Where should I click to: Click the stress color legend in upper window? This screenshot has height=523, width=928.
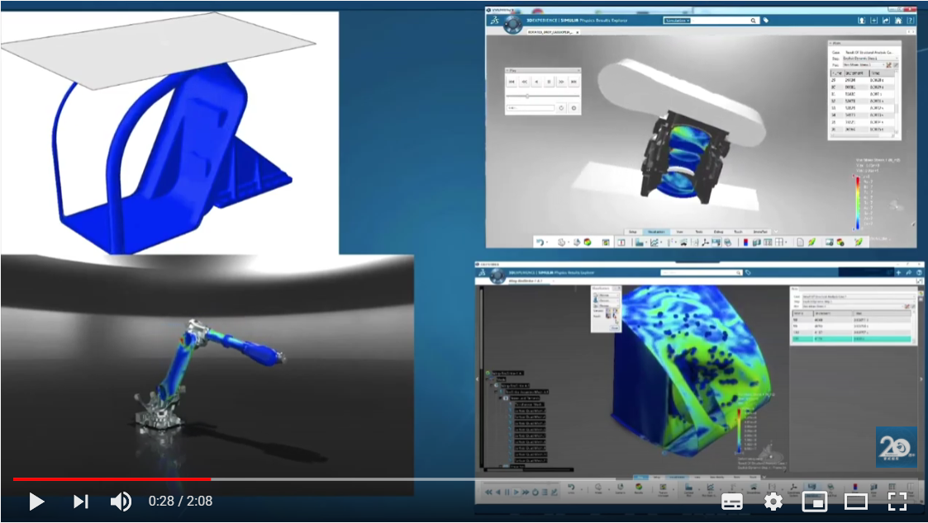coord(856,202)
